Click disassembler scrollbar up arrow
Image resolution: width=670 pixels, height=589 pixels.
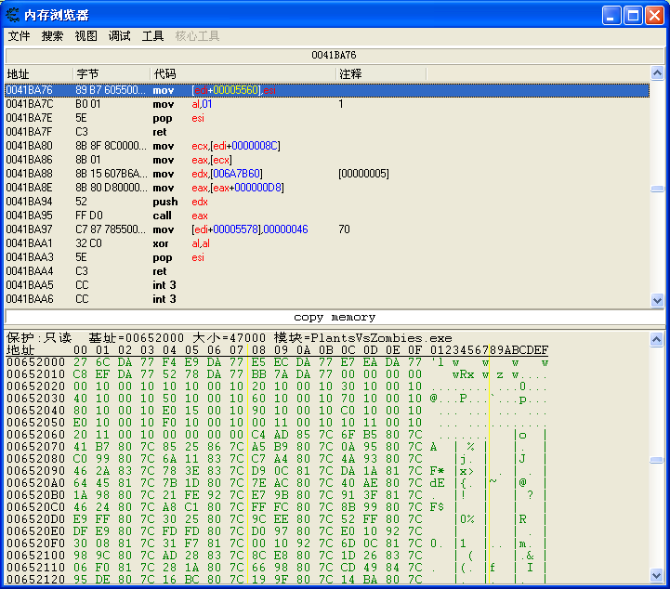tap(657, 73)
